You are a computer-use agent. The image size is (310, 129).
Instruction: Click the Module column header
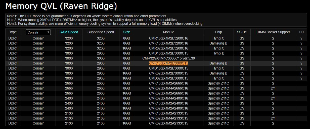click(168, 32)
